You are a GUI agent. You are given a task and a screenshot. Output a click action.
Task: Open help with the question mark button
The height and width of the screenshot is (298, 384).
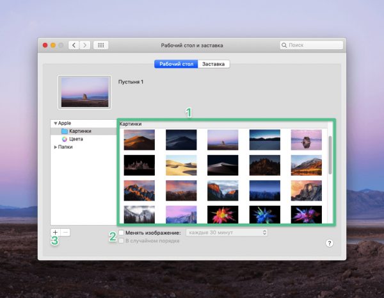(330, 243)
